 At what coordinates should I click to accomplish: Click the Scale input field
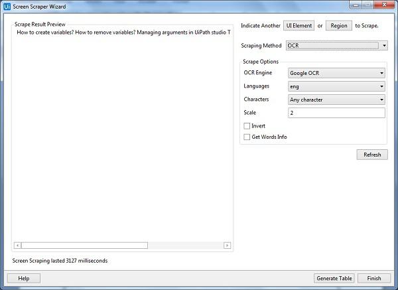tap(336, 113)
